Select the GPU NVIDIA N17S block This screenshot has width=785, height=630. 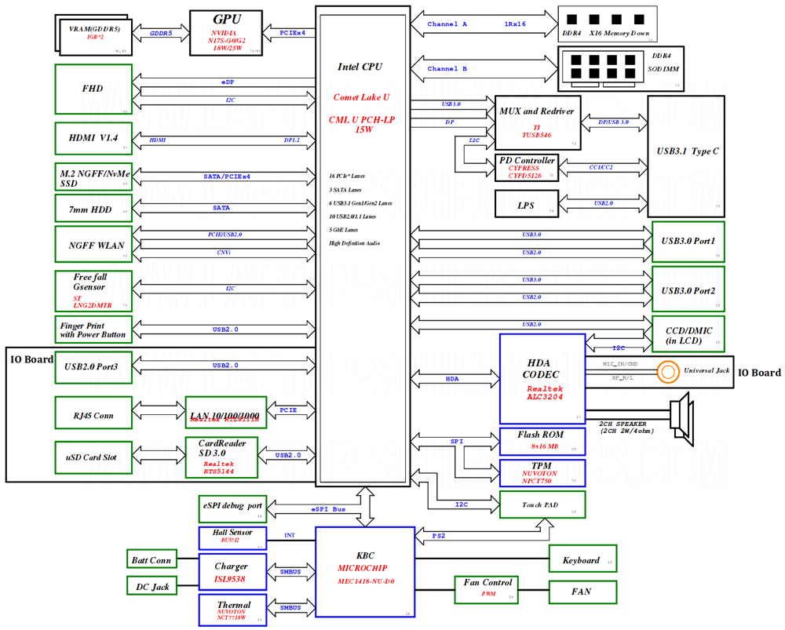click(226, 33)
